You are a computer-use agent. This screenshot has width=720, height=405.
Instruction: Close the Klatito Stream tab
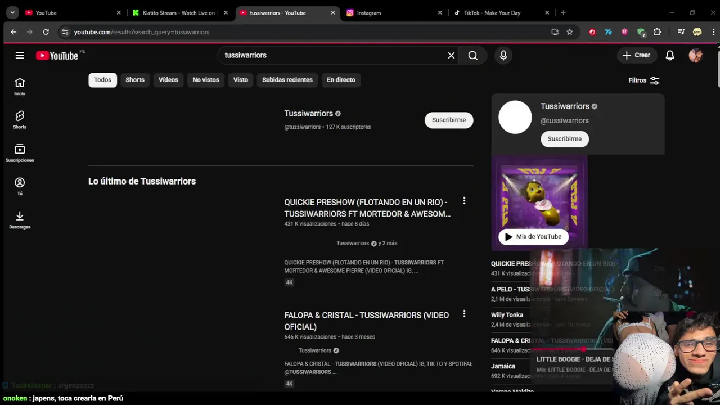(226, 12)
